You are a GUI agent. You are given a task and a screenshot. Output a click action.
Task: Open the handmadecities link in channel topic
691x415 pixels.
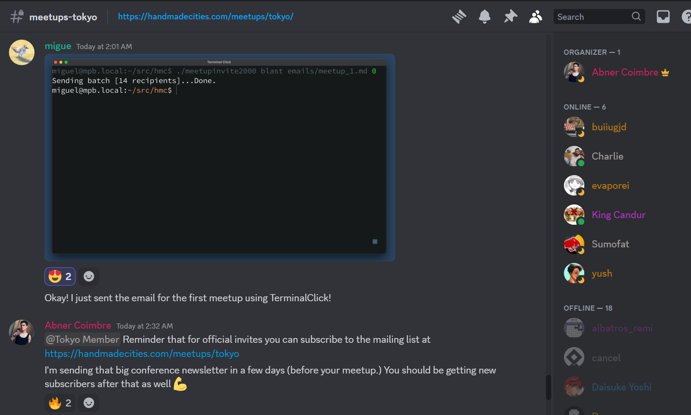click(205, 17)
